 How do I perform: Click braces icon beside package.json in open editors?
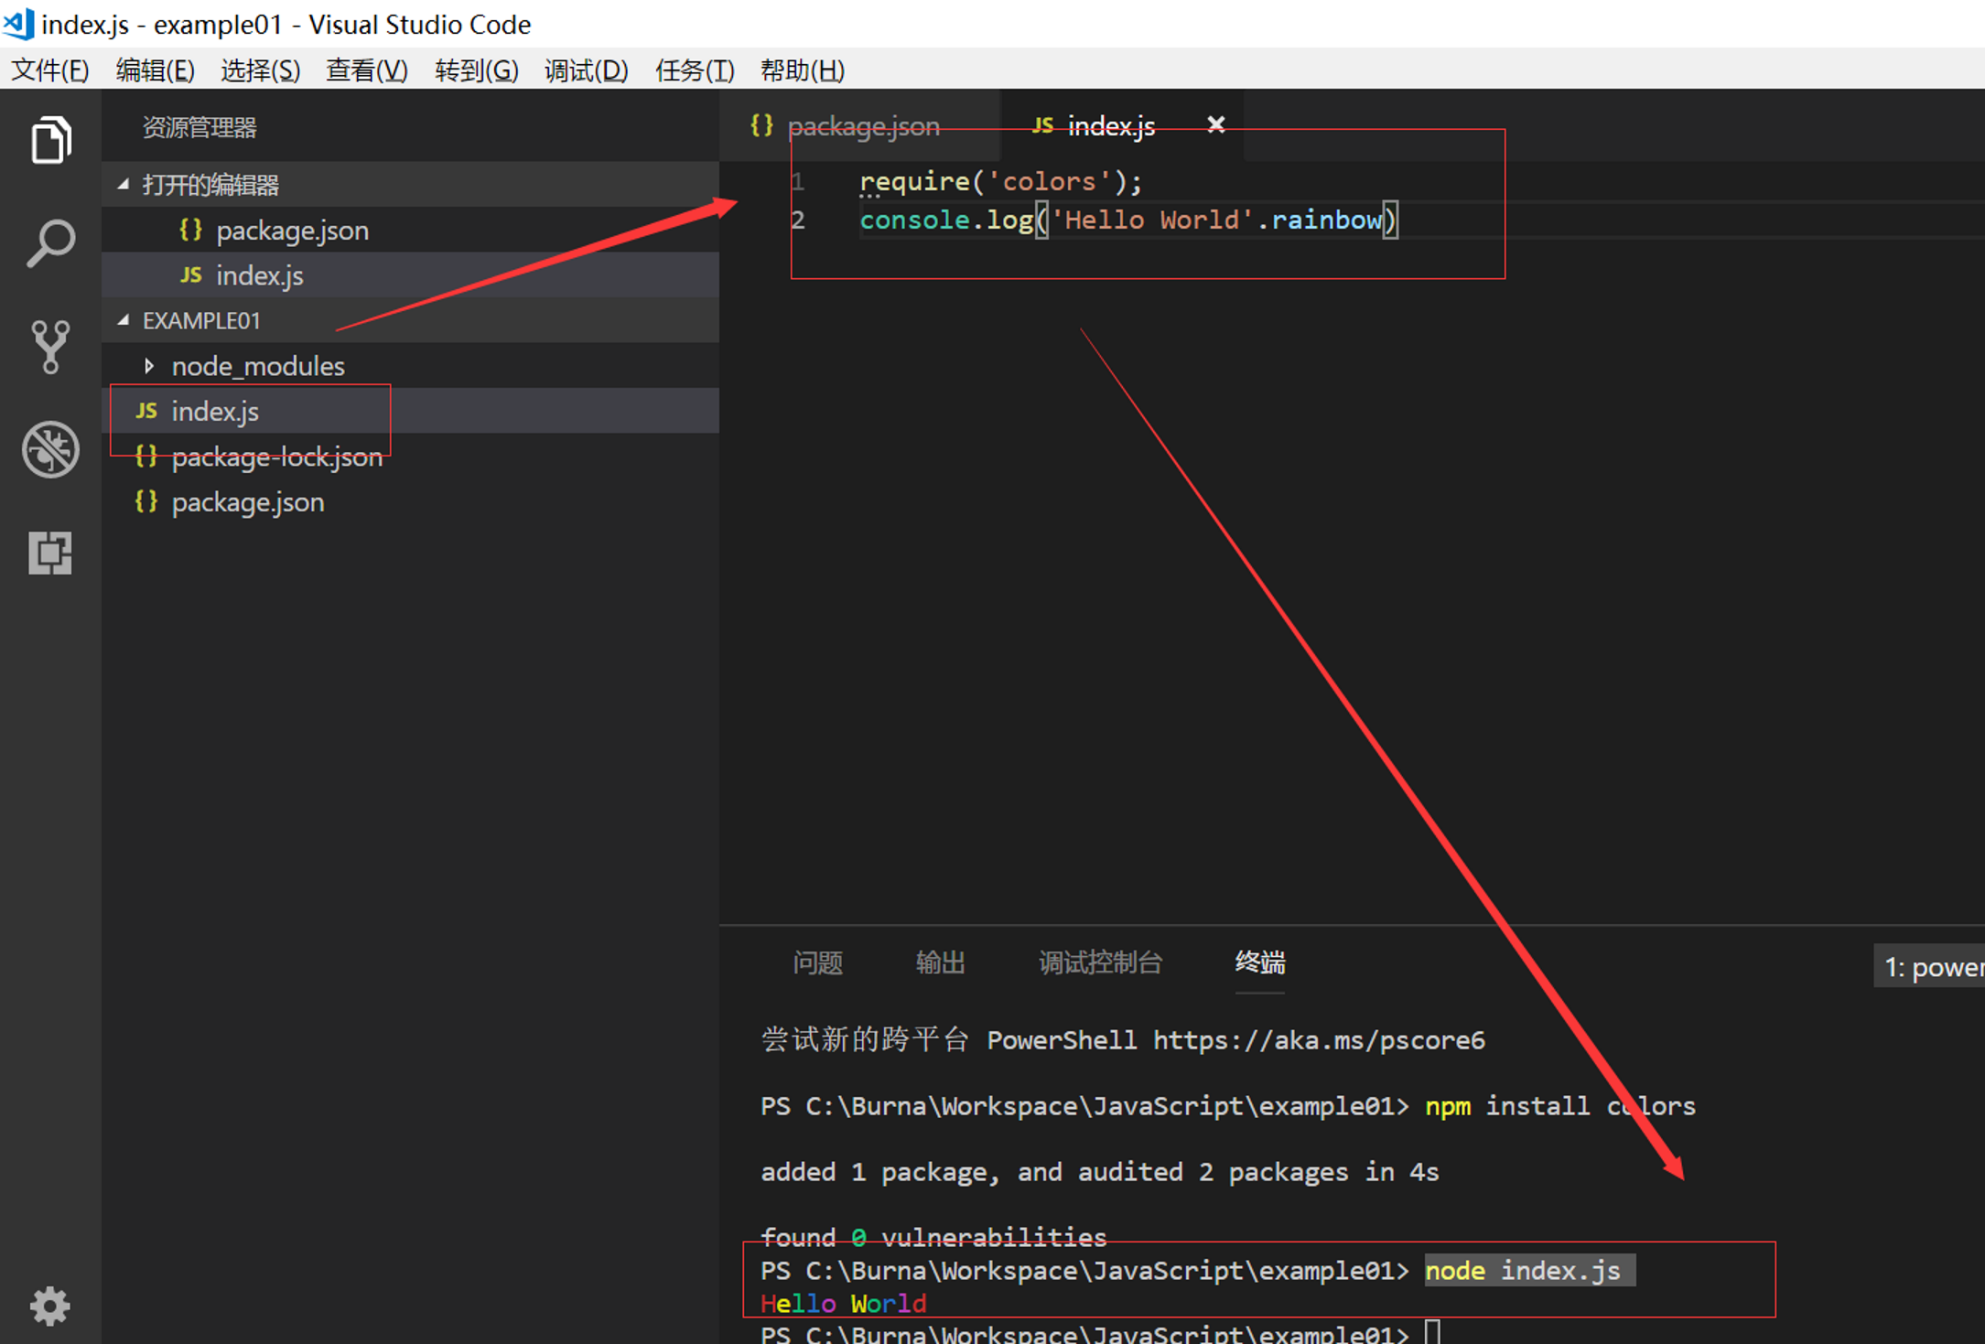190,230
